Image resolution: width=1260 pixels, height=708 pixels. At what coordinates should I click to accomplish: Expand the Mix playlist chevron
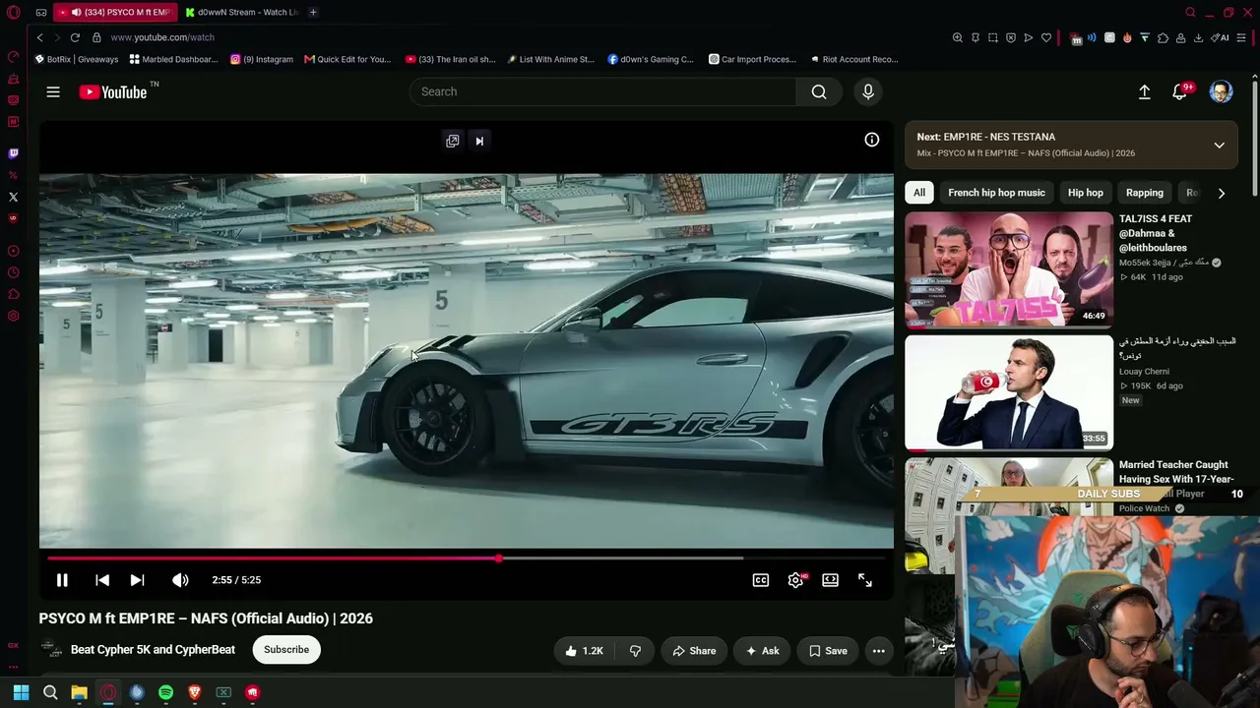(x=1219, y=146)
